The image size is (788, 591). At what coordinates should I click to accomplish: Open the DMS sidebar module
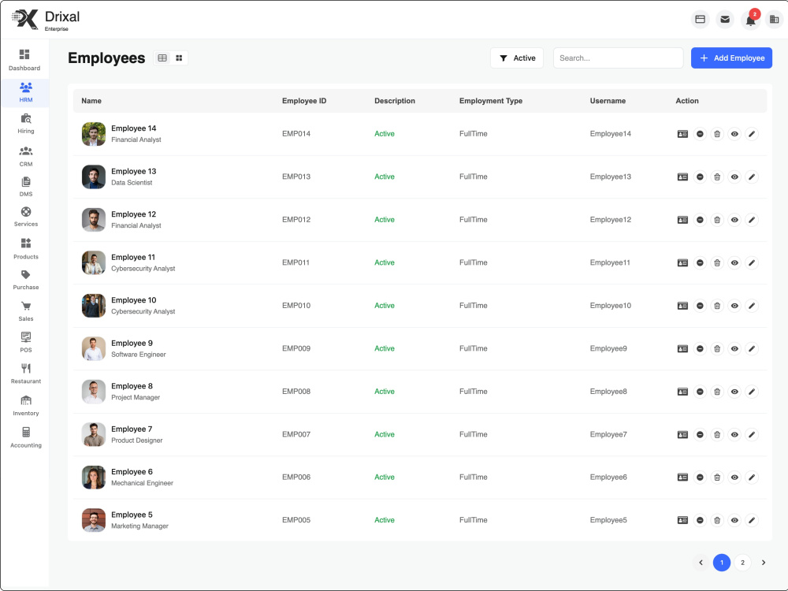click(26, 187)
